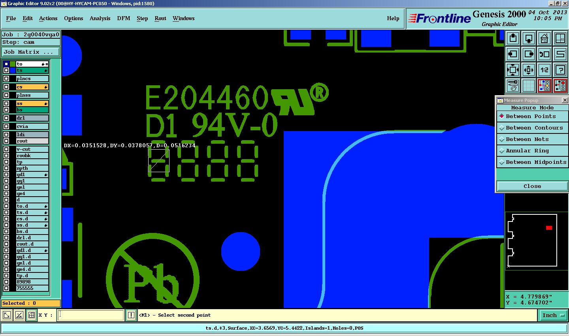Click the pan right icon
Screen dimensions: 569x336
[529, 54]
